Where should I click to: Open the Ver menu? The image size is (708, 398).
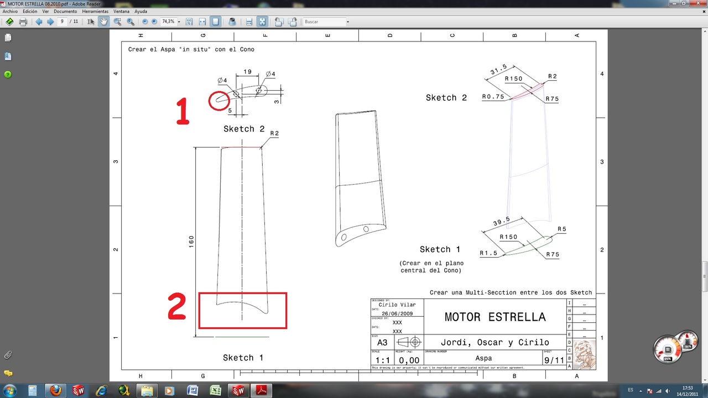click(x=45, y=11)
